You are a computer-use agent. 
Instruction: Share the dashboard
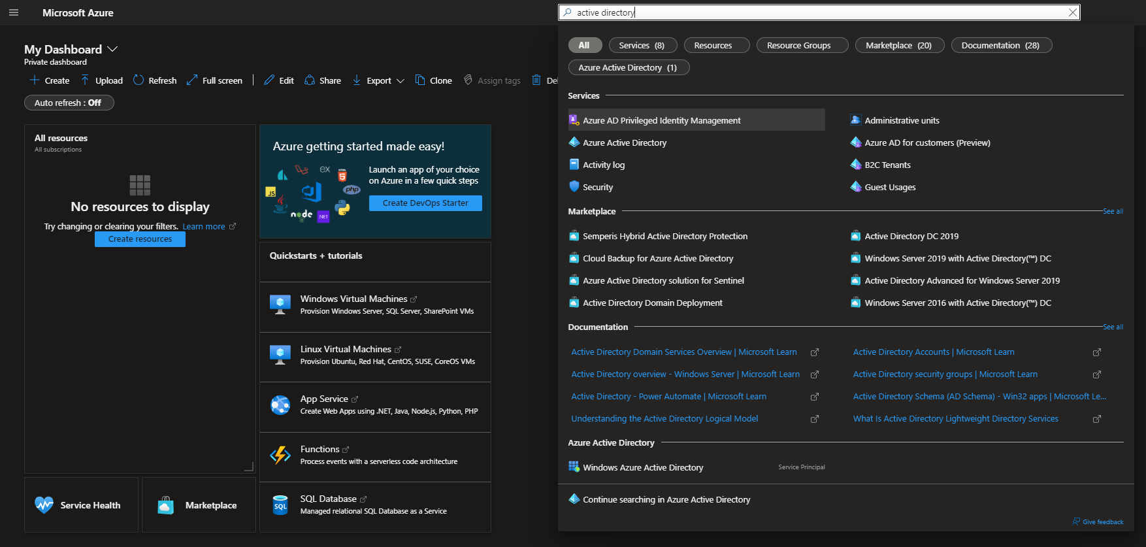pos(323,80)
